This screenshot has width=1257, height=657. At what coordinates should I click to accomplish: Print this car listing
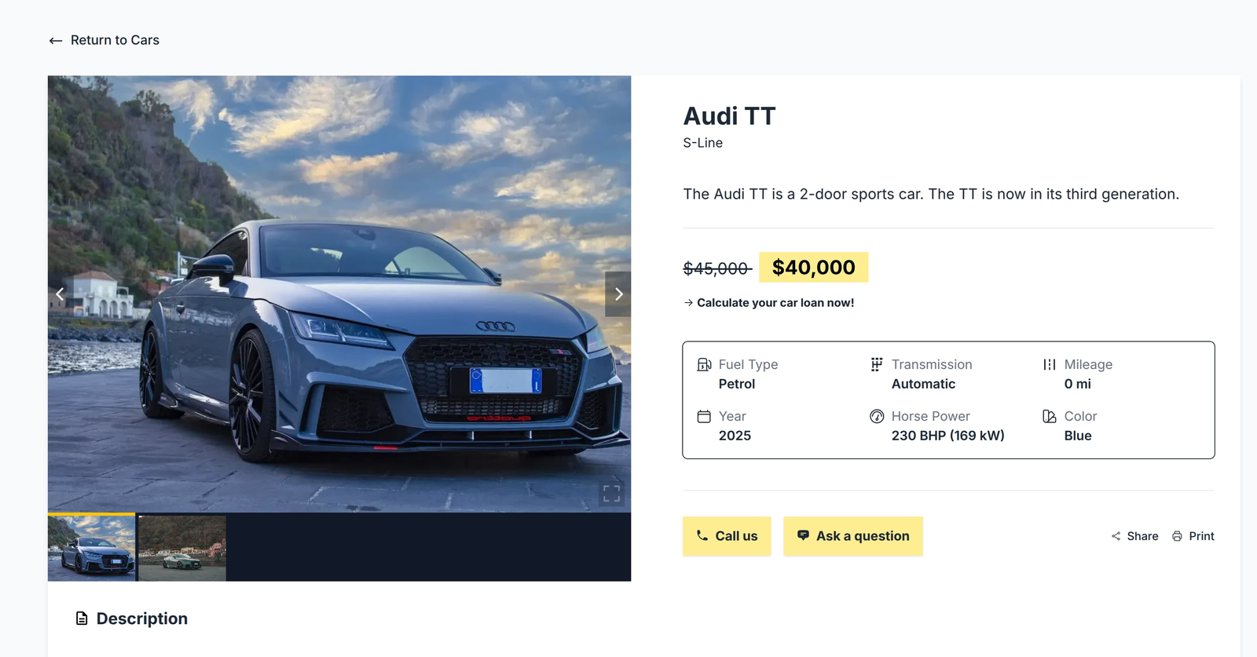tap(1193, 536)
